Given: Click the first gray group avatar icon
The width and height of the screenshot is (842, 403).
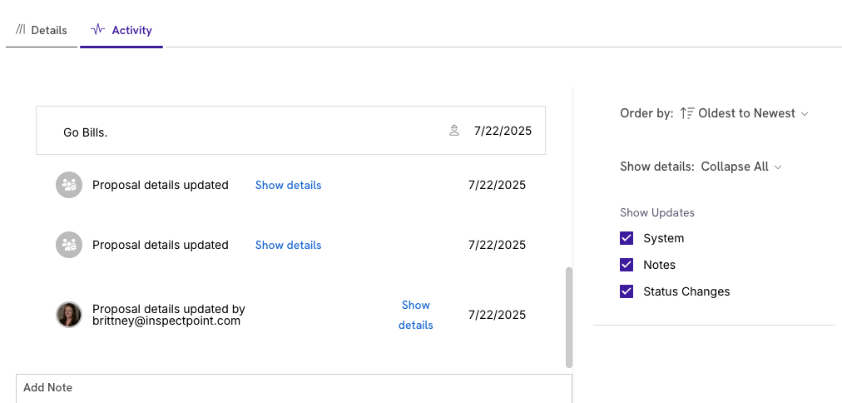Looking at the screenshot, I should tap(69, 185).
